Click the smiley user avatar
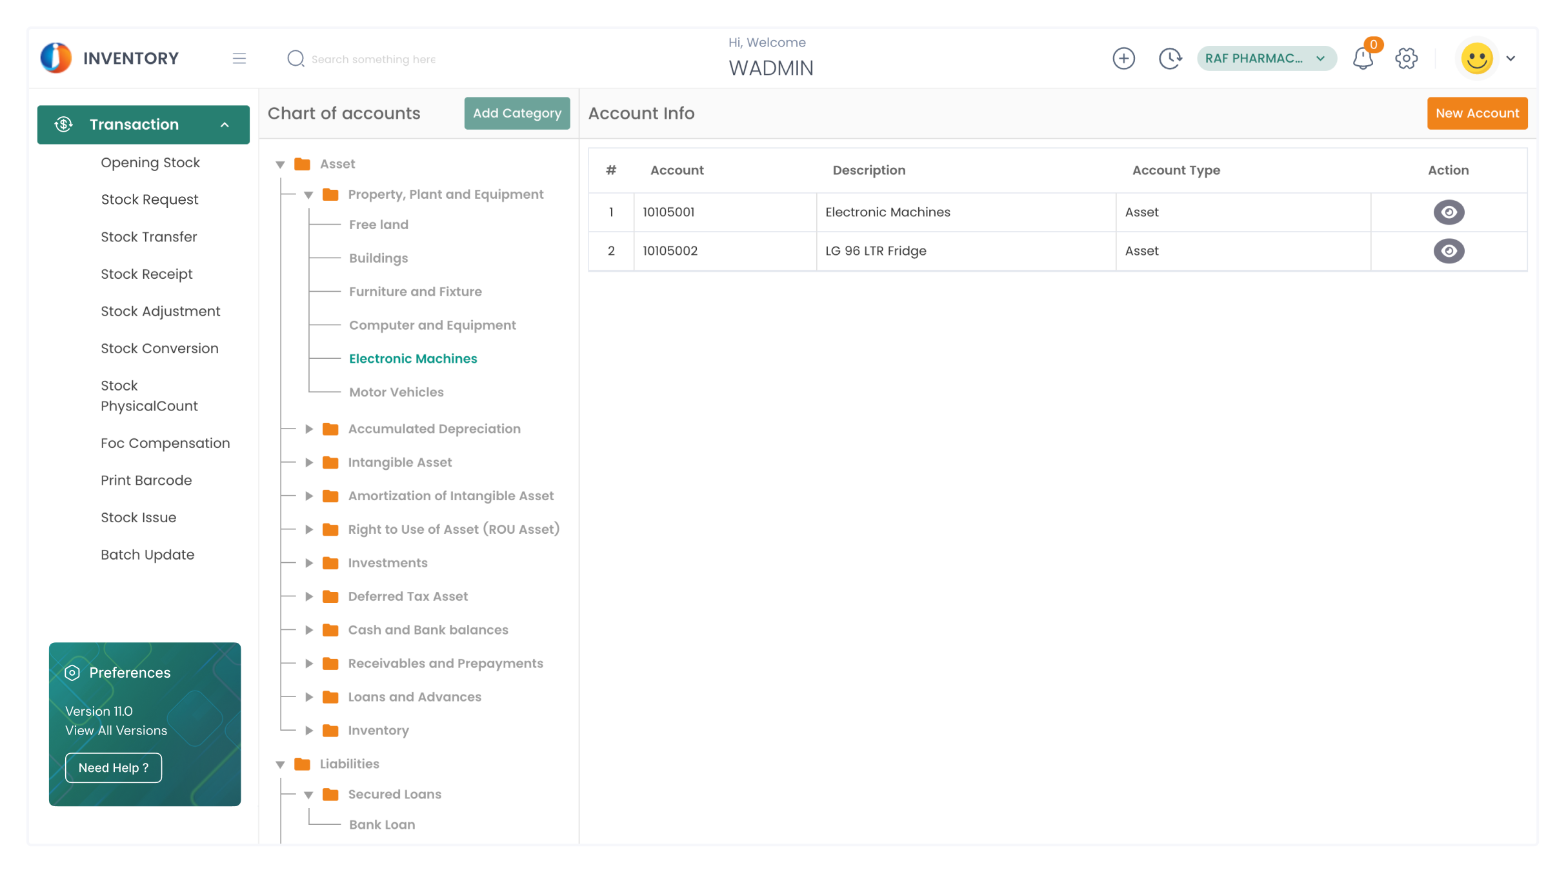The height and width of the screenshot is (872, 1566). (1477, 59)
